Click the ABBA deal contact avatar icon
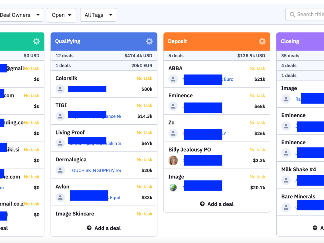The height and width of the screenshot is (243, 324). (x=173, y=79)
